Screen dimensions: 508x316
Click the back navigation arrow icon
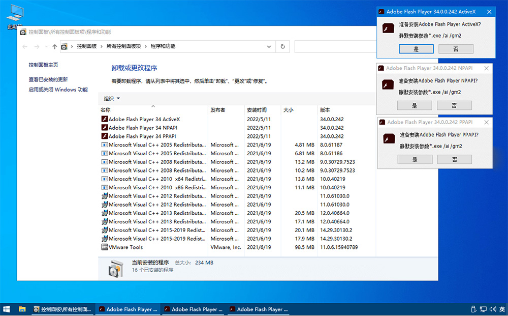24,46
